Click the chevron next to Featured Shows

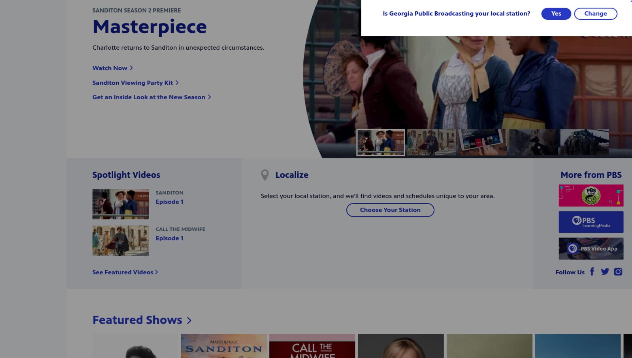189,321
